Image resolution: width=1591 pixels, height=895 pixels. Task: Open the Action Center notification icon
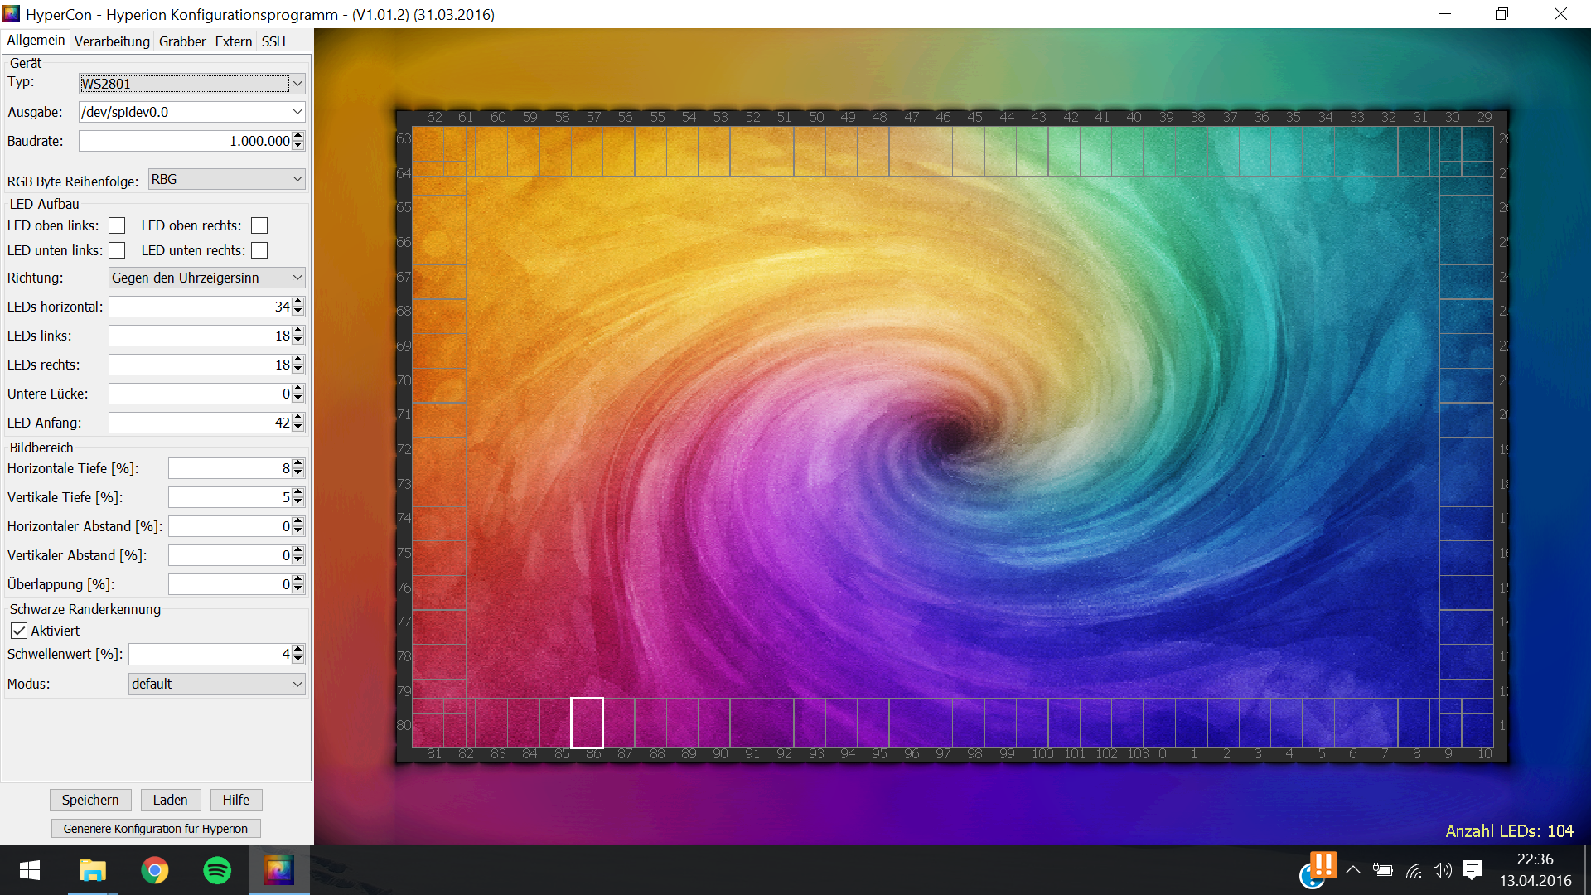click(x=1473, y=870)
